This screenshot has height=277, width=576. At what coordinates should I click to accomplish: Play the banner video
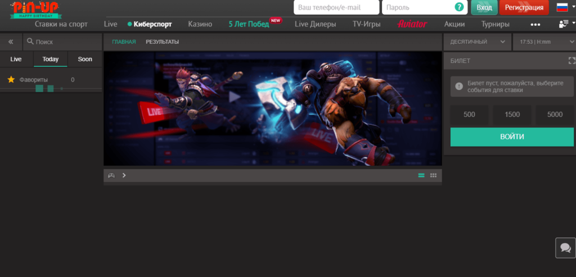(x=235, y=97)
